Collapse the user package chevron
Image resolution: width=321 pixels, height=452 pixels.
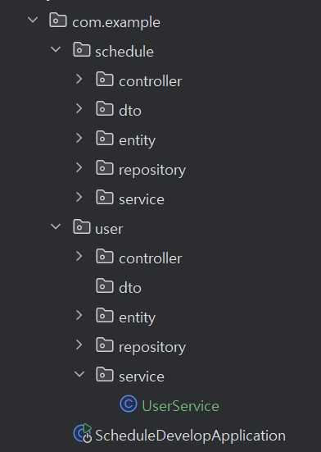pyautogui.click(x=56, y=226)
